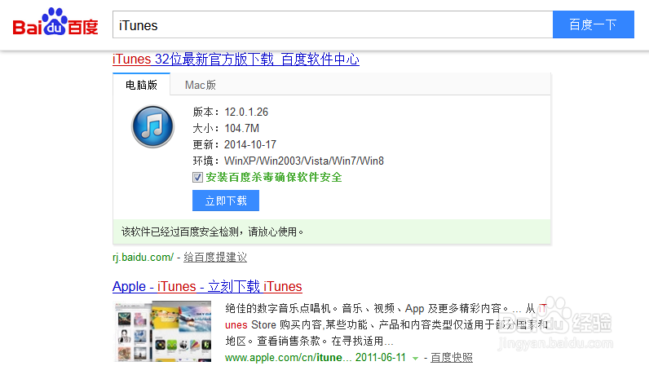Screen dimensions: 649x366
Task: Uncheck the 安装百度杀毒 checkbox
Action: (197, 178)
